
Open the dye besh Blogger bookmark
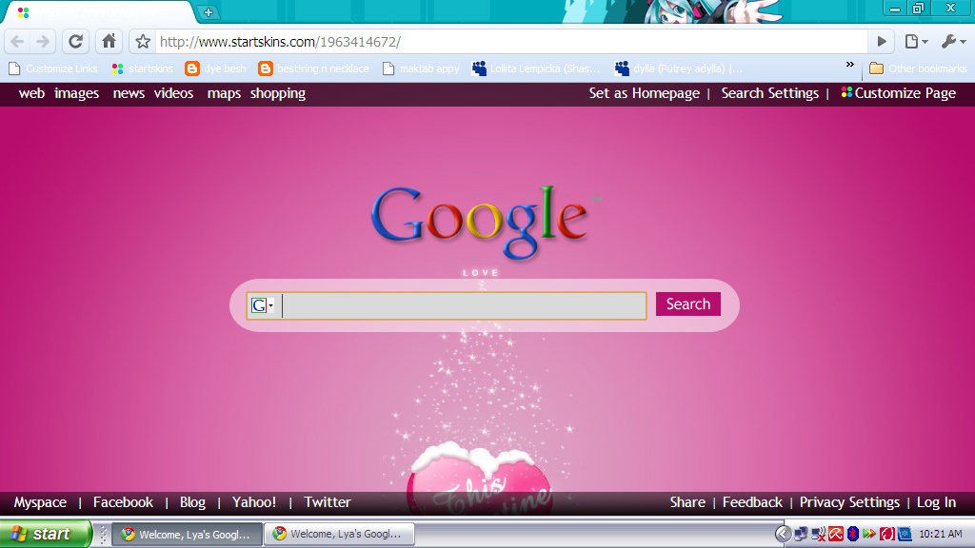point(213,68)
